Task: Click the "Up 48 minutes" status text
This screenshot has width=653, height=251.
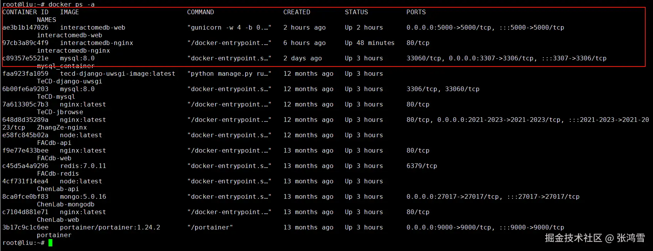Action: click(x=370, y=43)
